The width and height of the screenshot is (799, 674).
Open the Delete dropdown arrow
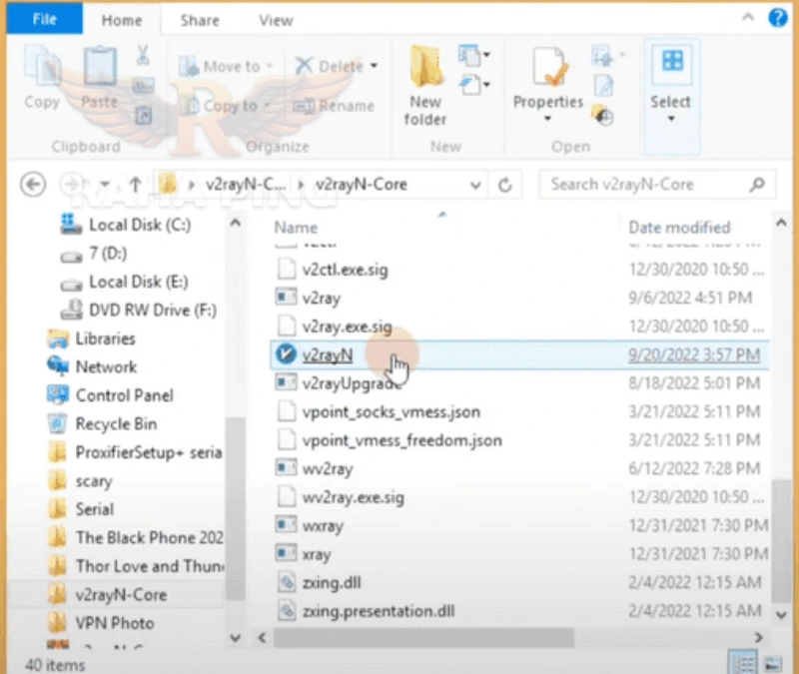click(x=374, y=67)
